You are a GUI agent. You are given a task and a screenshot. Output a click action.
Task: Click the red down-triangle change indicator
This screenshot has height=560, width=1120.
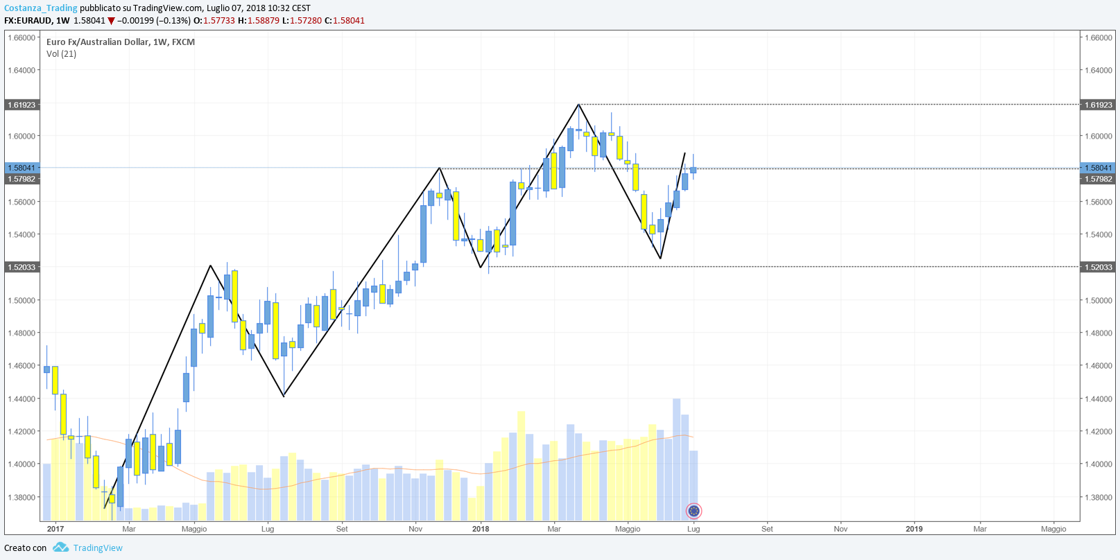tap(111, 21)
